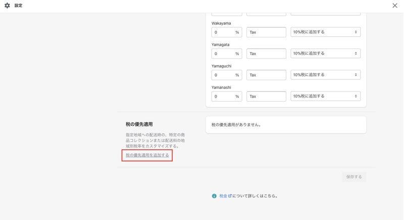Click the Yamagata region label
404x220 pixels.
pos(221,45)
